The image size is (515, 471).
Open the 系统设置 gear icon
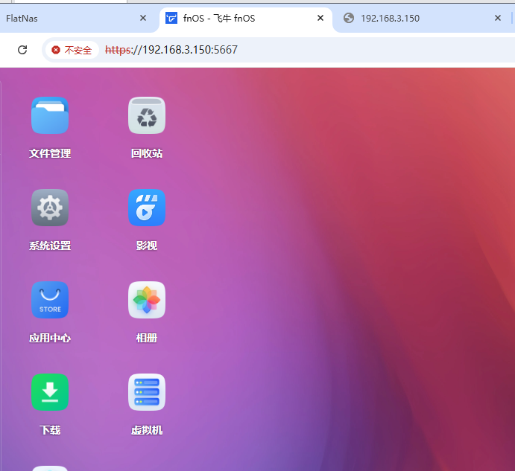point(50,208)
